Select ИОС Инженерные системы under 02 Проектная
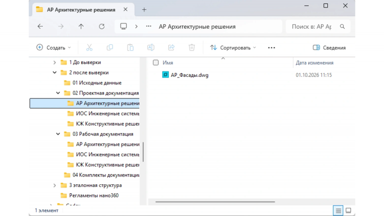Screen dimensions: 384x216 tap(107, 113)
